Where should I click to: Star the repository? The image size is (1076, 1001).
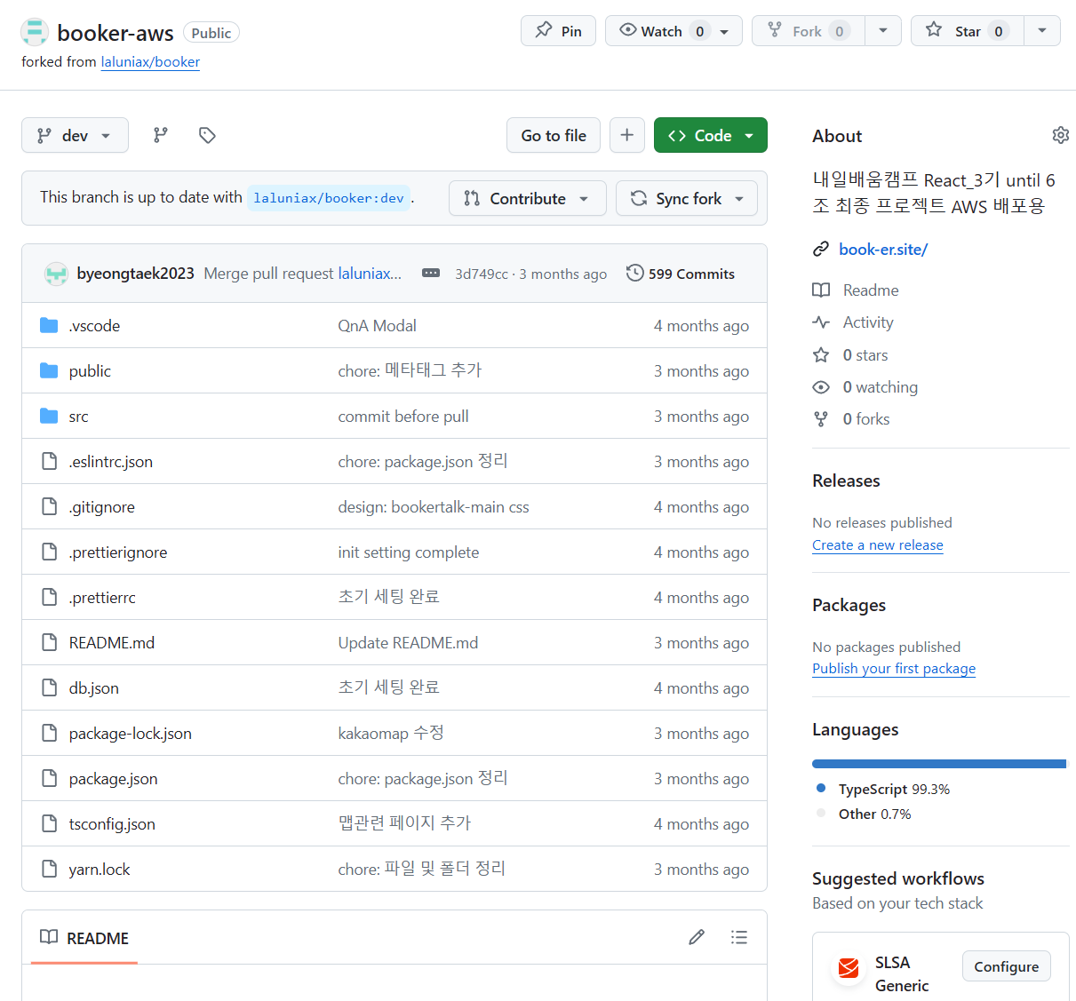pyautogui.click(x=968, y=31)
